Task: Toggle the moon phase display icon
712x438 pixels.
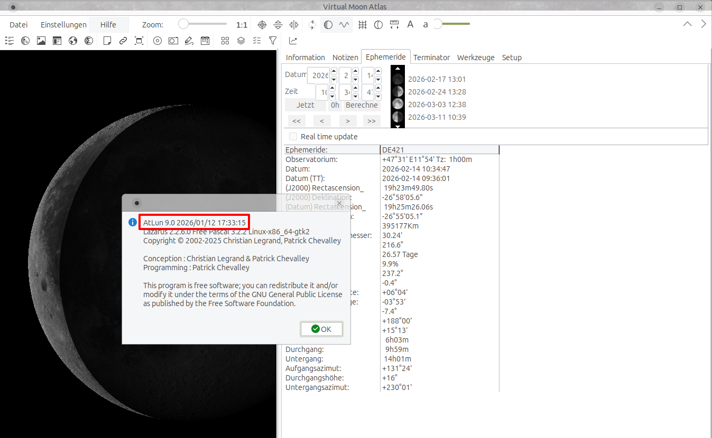Action: pyautogui.click(x=328, y=25)
